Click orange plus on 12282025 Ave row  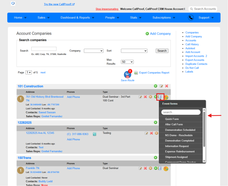click(x=156, y=133)
